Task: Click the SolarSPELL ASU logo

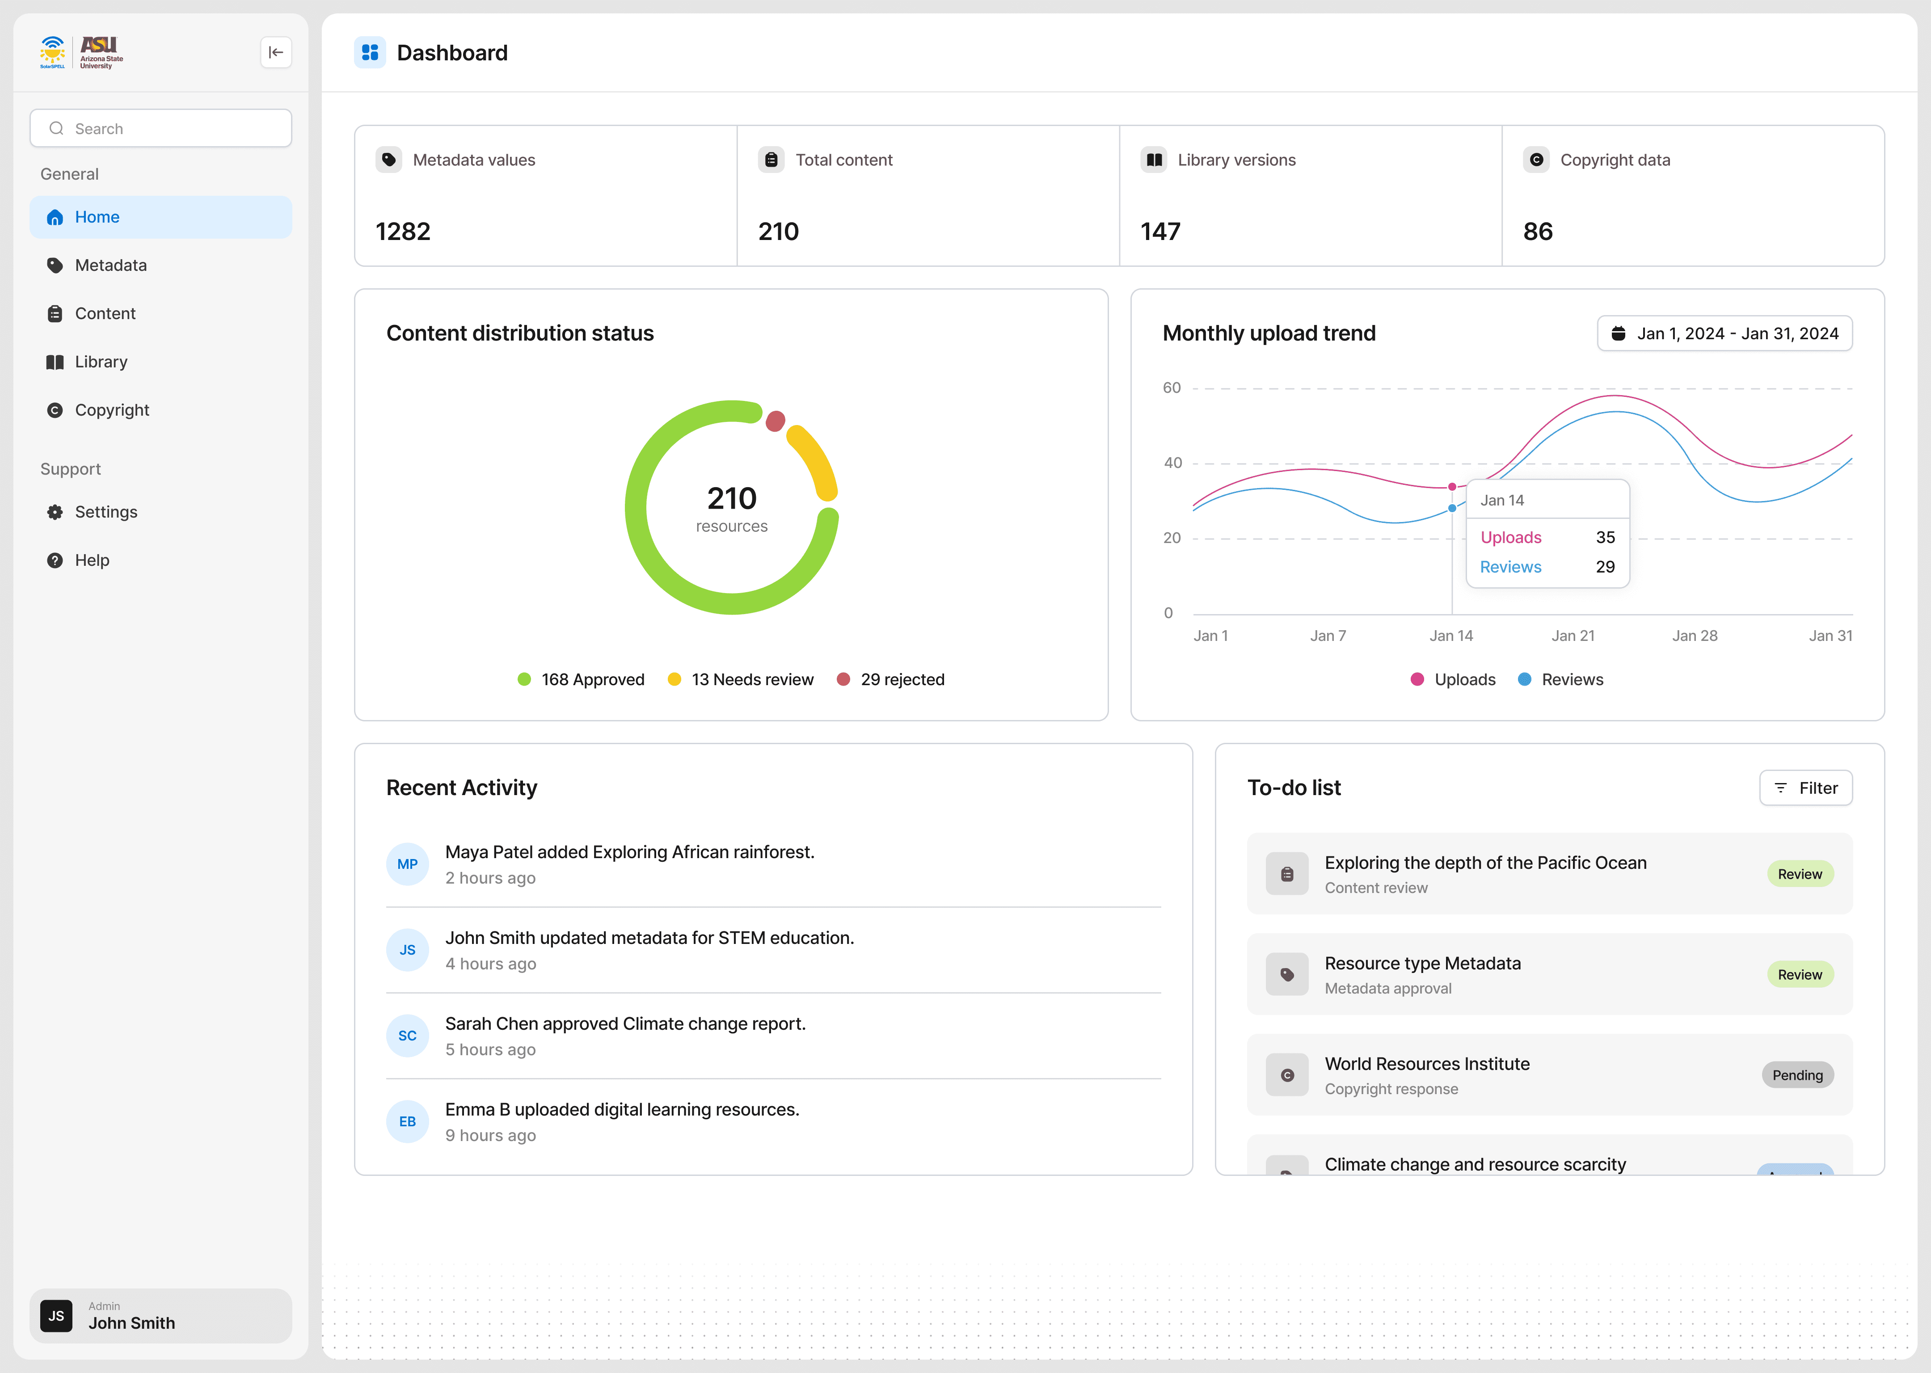Action: click(82, 52)
